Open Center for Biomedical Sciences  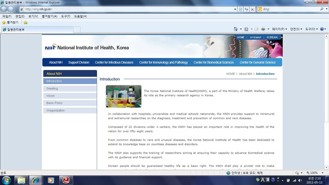click(x=213, y=62)
